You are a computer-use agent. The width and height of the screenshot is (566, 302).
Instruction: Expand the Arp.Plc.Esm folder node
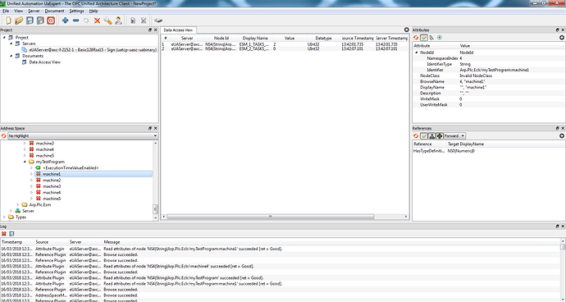pos(18,205)
